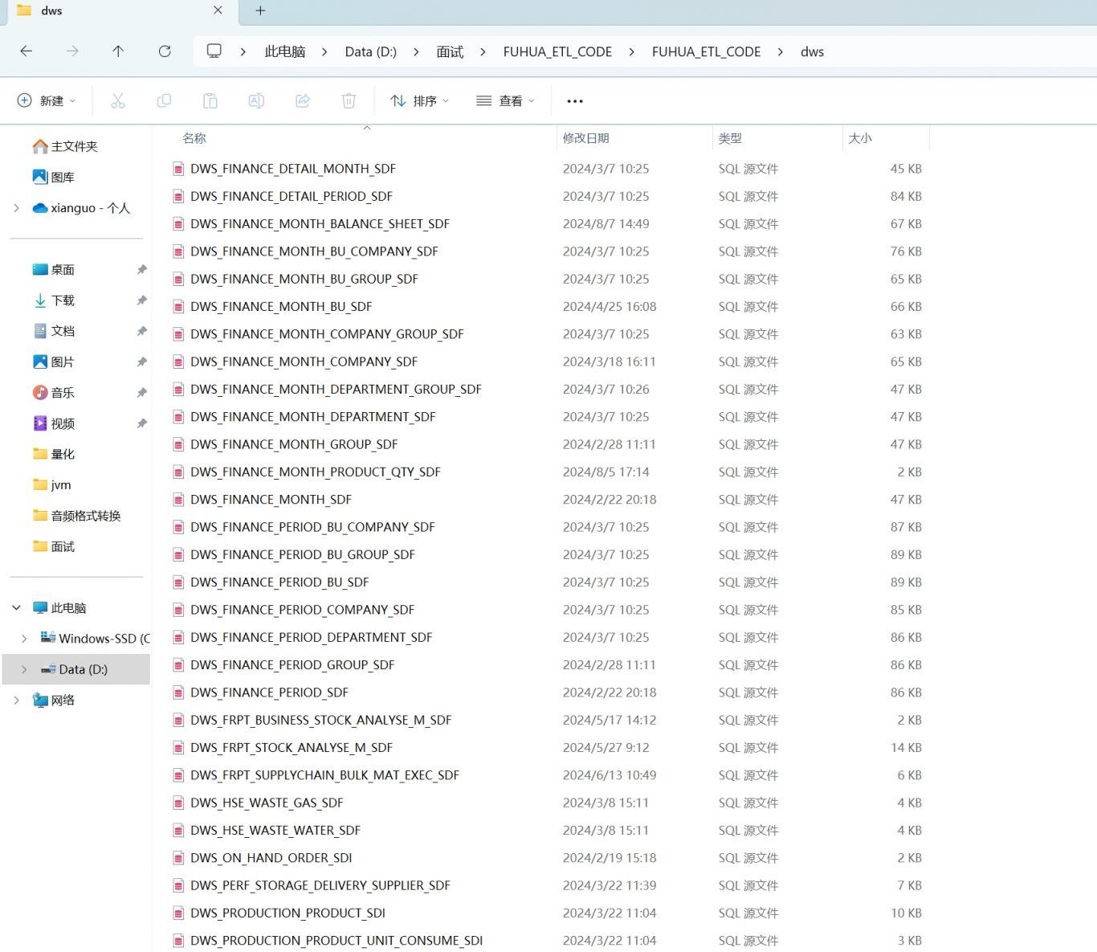1097x952 pixels.
Task: Click 面试 breadcrumb in address bar
Action: click(450, 51)
